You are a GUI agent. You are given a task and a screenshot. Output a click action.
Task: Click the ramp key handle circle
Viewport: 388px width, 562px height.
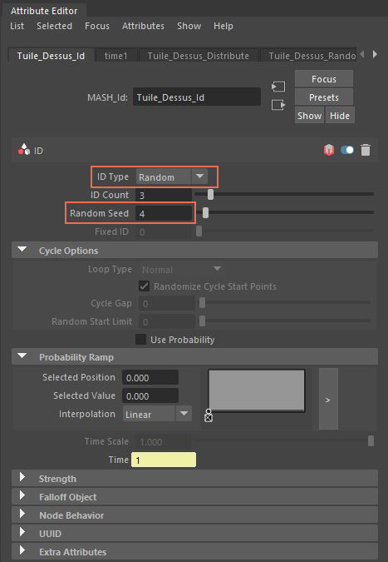pos(209,411)
